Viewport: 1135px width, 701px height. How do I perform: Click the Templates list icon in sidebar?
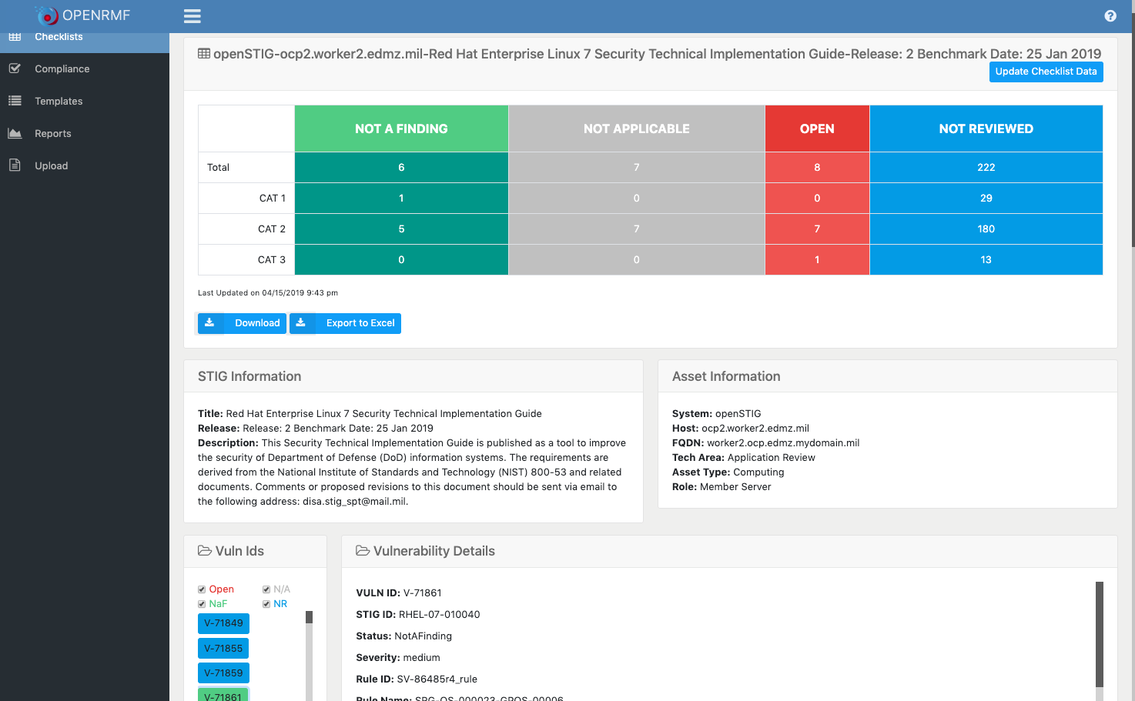tap(15, 101)
